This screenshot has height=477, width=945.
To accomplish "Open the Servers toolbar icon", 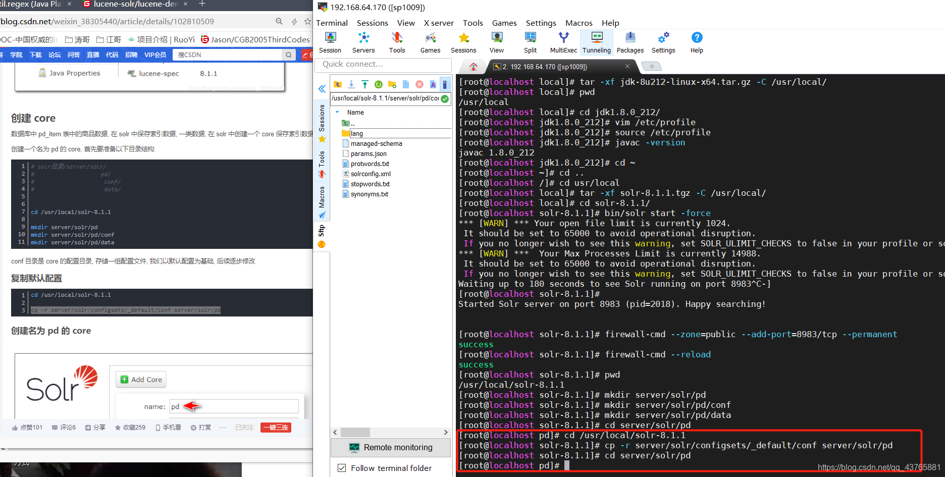I will 363,42.
